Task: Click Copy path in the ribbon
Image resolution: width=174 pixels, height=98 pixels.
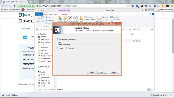Action: (x=50, y=20)
